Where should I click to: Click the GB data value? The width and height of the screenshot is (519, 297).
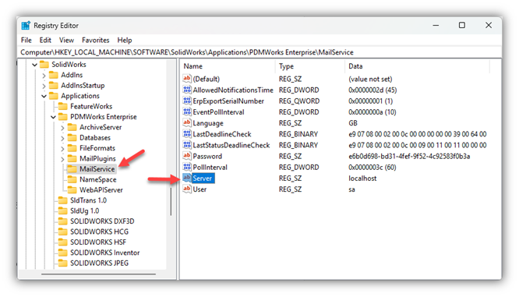[x=353, y=123]
